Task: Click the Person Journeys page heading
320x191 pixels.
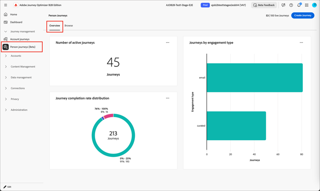Action: tap(58, 15)
